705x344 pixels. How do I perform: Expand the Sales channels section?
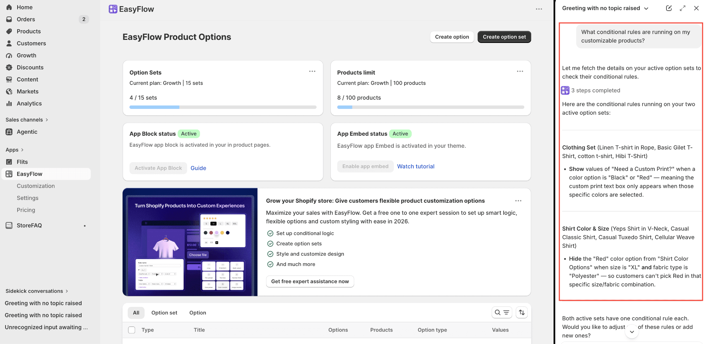point(27,120)
